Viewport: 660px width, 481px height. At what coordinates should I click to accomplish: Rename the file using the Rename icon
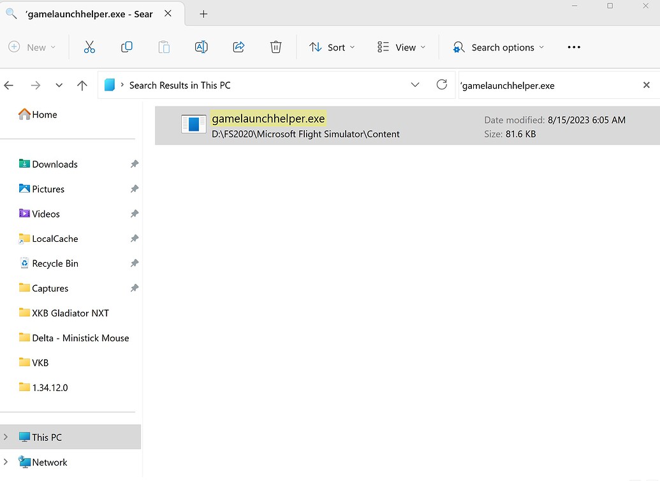click(201, 47)
